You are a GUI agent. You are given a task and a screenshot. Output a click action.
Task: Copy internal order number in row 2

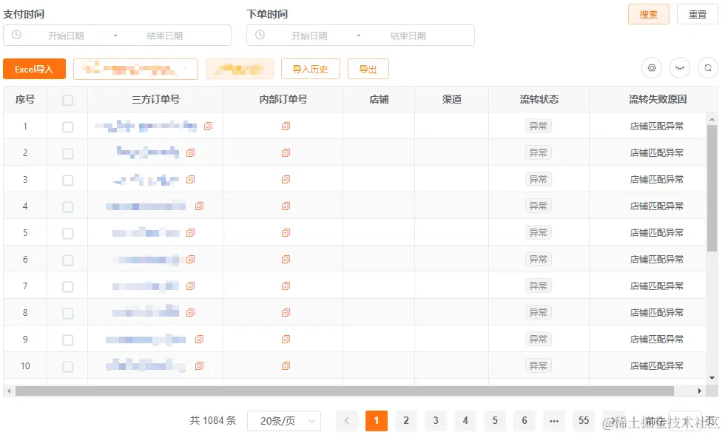click(286, 152)
